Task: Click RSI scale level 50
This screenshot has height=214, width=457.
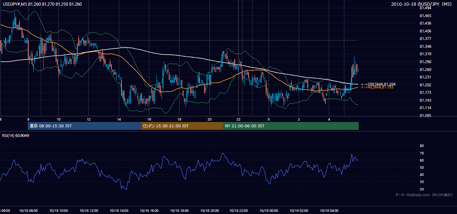Action: point(422,168)
